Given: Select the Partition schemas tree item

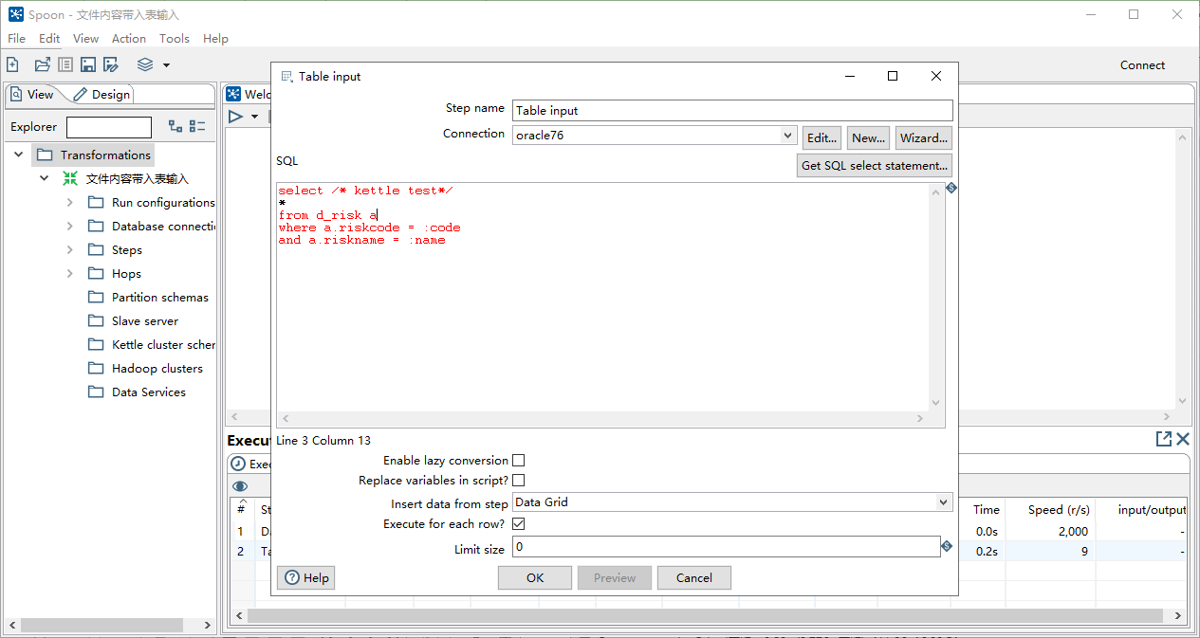Looking at the screenshot, I should 159,297.
